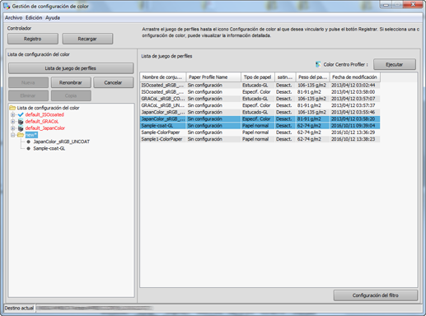This screenshot has height=316, width=426.
Task: Select the default_GRACoL configuration
Action: pos(42,122)
